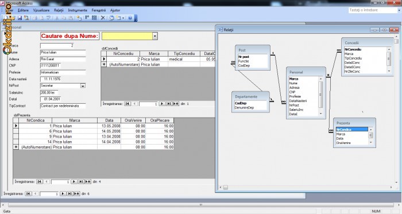Image resolution: width=402 pixels, height=214 pixels.
Task: Expand the Cautare dupa Nume combo box
Action: pos(155,36)
